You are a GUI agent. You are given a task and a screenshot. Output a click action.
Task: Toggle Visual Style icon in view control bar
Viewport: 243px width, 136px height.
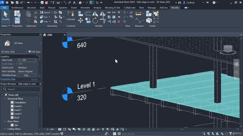coord(65,129)
